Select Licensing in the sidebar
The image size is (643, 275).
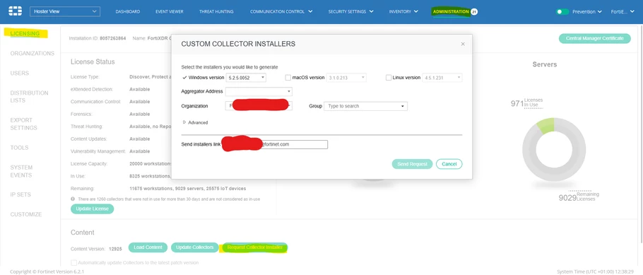click(x=25, y=33)
